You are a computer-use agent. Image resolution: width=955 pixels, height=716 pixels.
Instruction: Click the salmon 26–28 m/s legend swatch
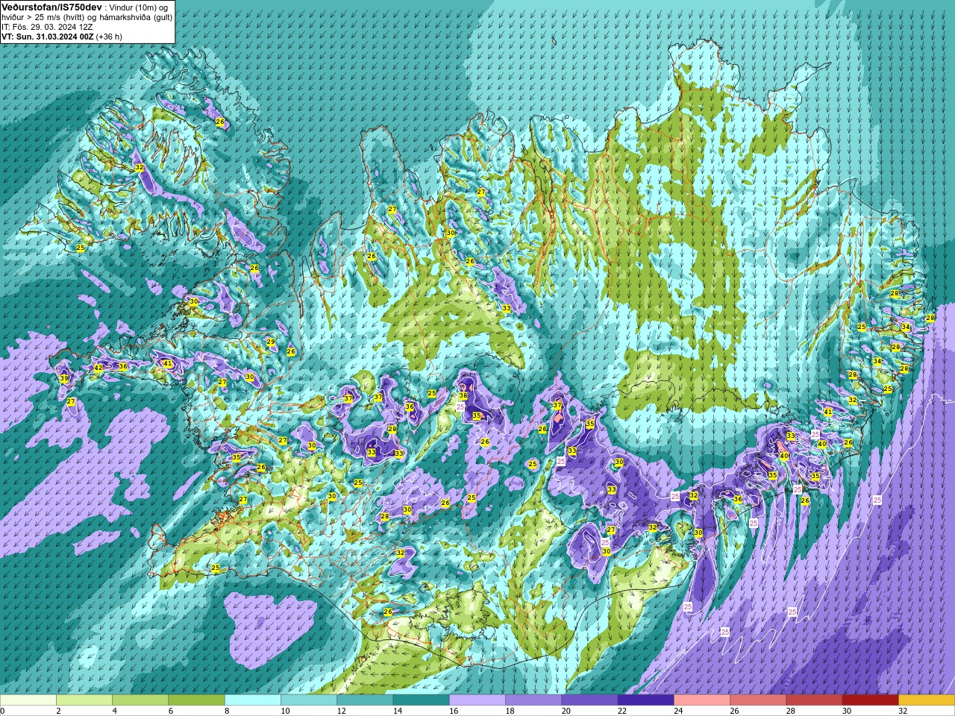point(758,700)
